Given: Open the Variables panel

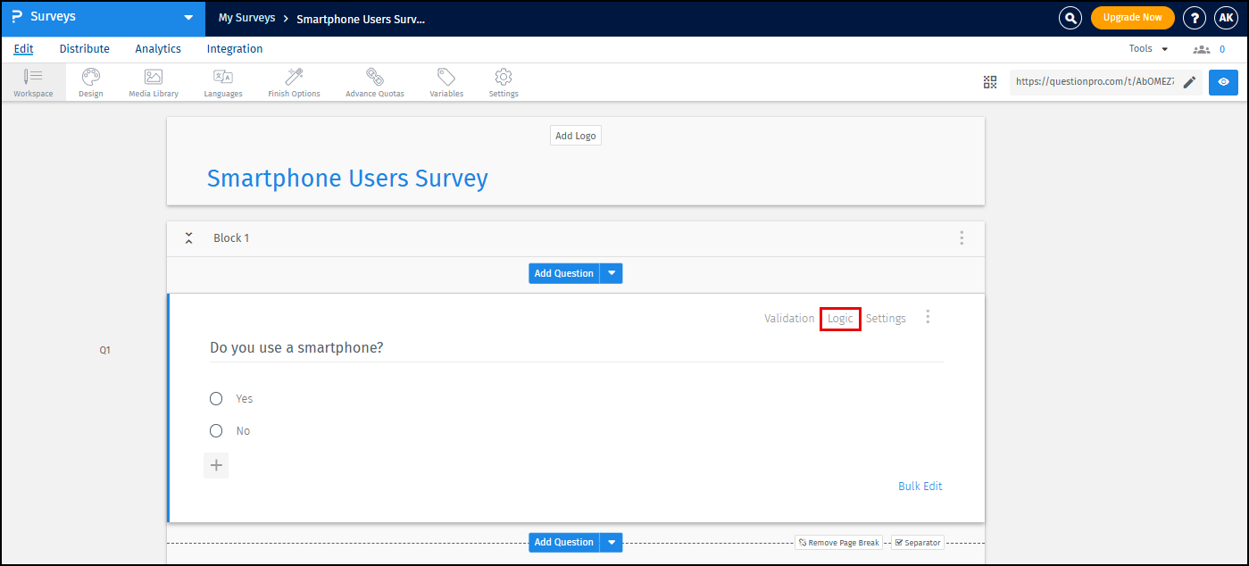Looking at the screenshot, I should point(445,81).
